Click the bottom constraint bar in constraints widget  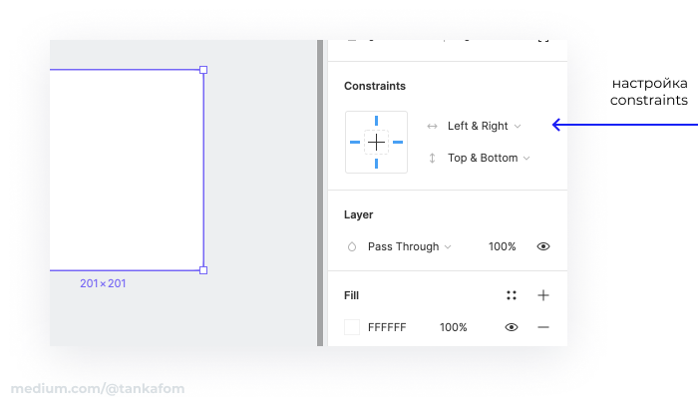pos(376,164)
